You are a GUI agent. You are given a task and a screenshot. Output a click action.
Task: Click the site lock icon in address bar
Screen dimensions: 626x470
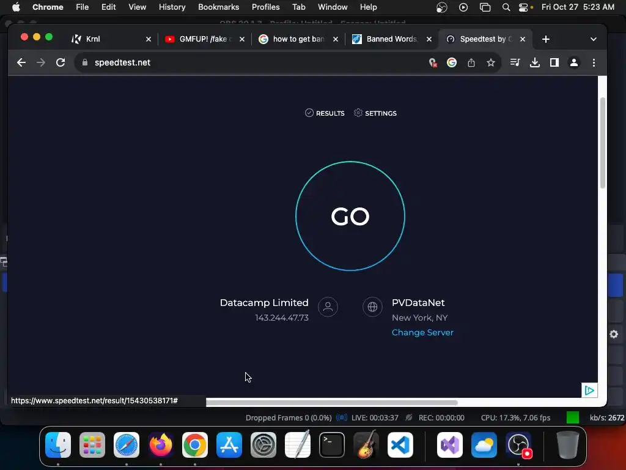pyautogui.click(x=84, y=62)
